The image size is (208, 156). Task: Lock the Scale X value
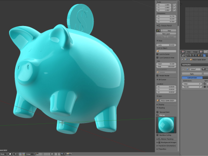(174, 5)
